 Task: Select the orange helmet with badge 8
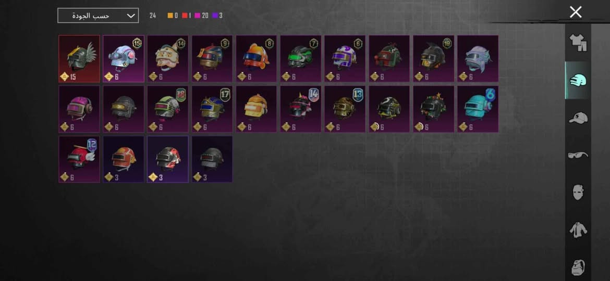coord(257,59)
